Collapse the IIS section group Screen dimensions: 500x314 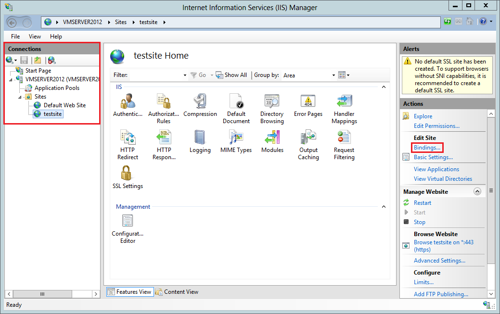coord(384,87)
